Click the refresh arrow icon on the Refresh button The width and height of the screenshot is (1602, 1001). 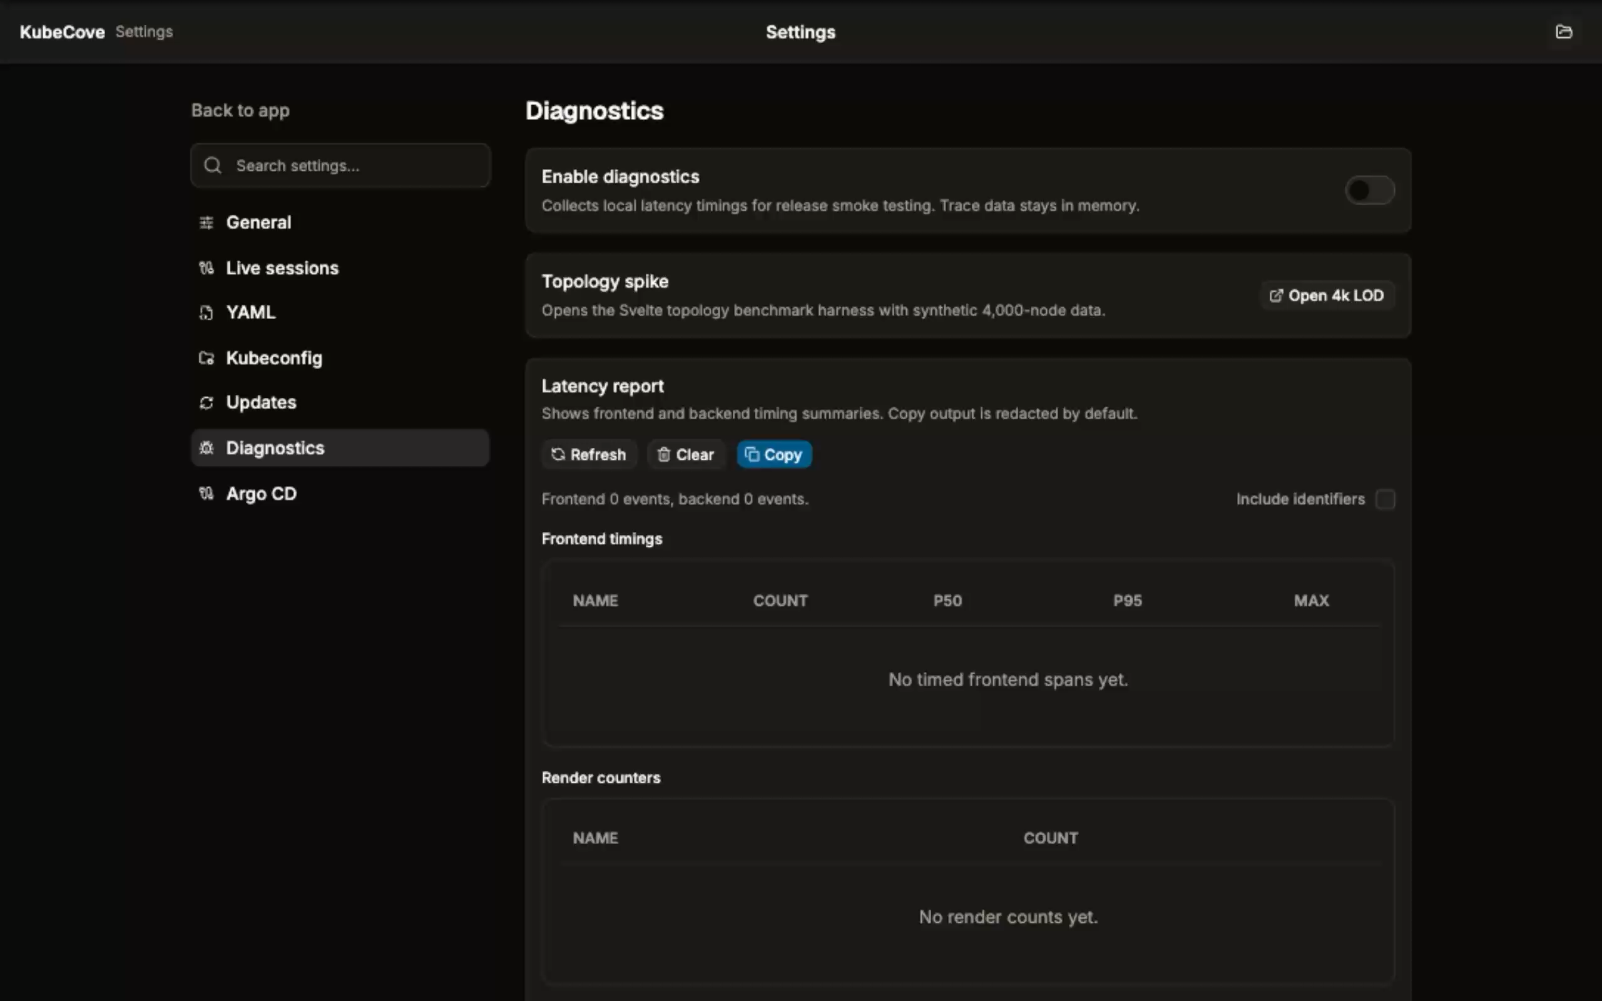click(x=558, y=455)
